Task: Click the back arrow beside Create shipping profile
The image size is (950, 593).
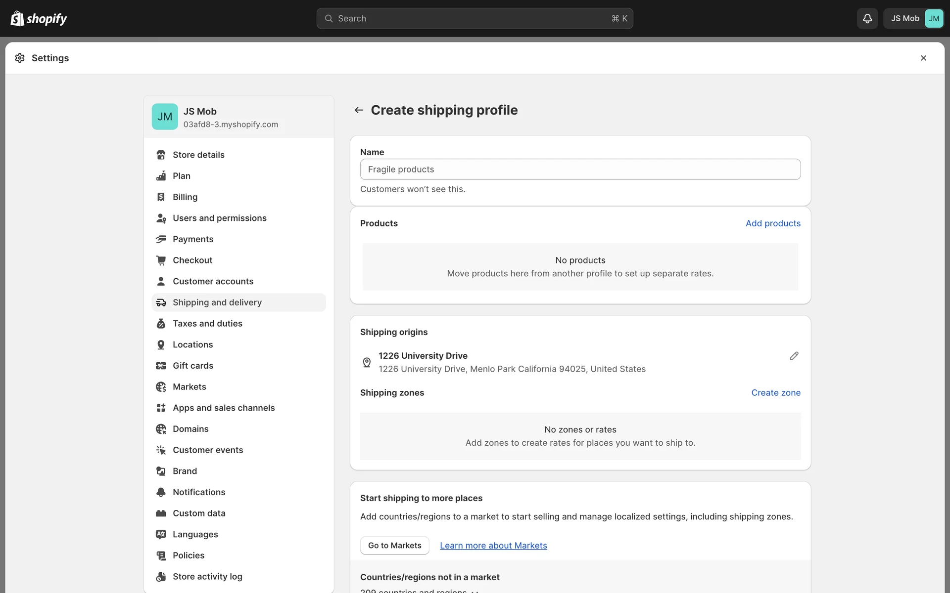Action: (359, 110)
